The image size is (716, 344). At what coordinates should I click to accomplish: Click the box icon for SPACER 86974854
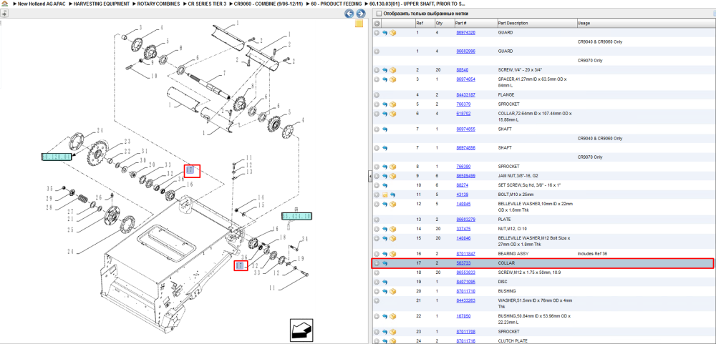click(x=392, y=79)
